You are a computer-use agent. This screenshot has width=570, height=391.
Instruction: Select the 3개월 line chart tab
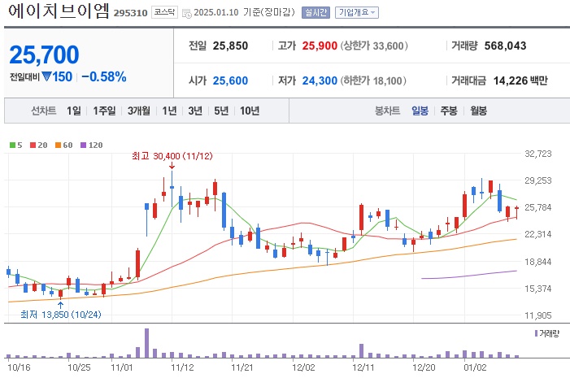pos(139,111)
